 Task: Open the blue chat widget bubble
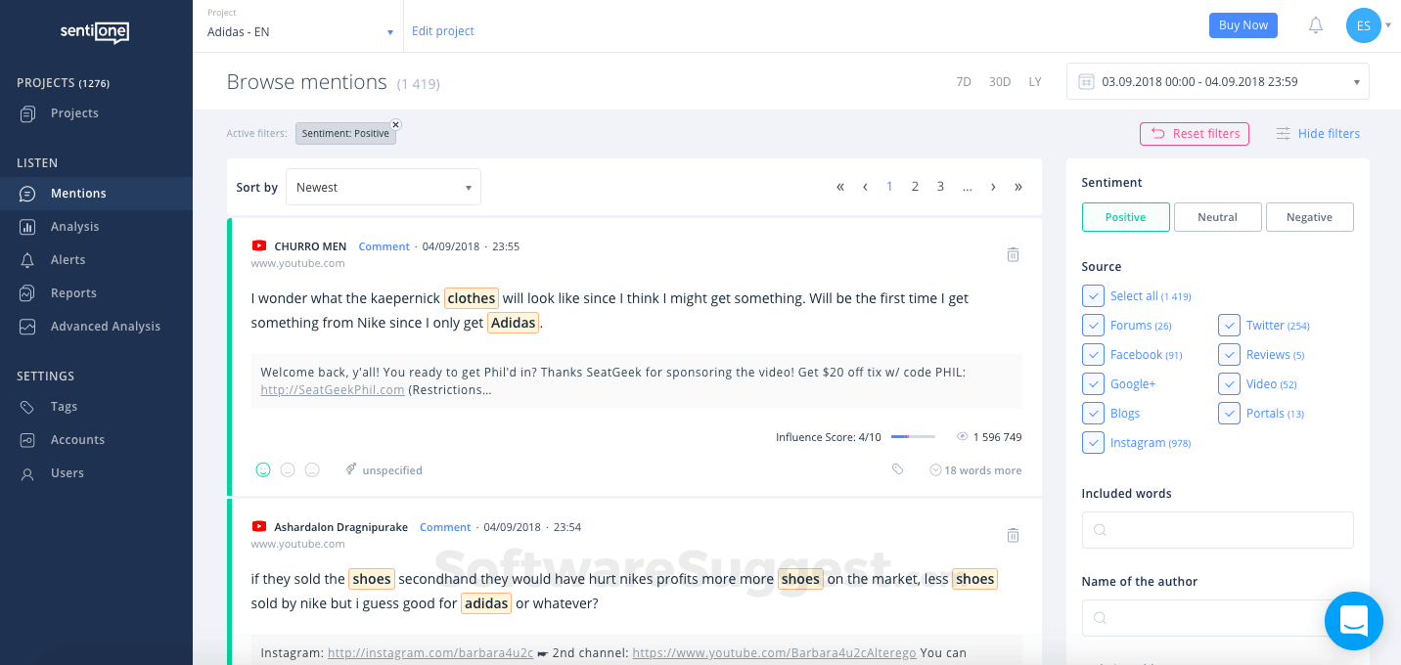click(x=1353, y=620)
